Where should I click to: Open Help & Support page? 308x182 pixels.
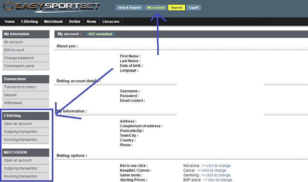[x=130, y=8]
